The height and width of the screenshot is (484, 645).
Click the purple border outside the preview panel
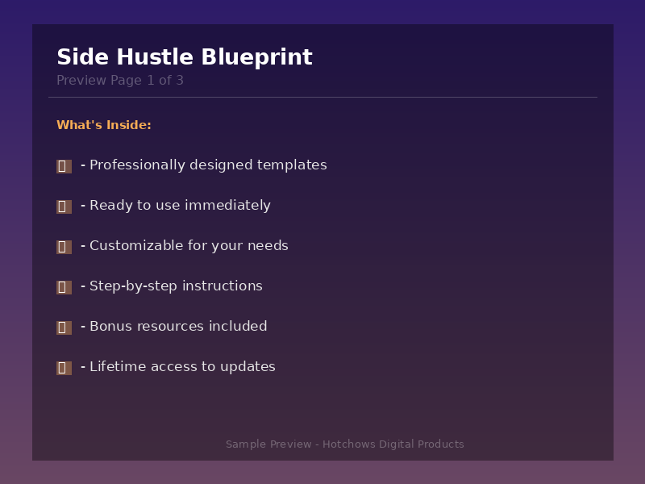tap(322, 11)
